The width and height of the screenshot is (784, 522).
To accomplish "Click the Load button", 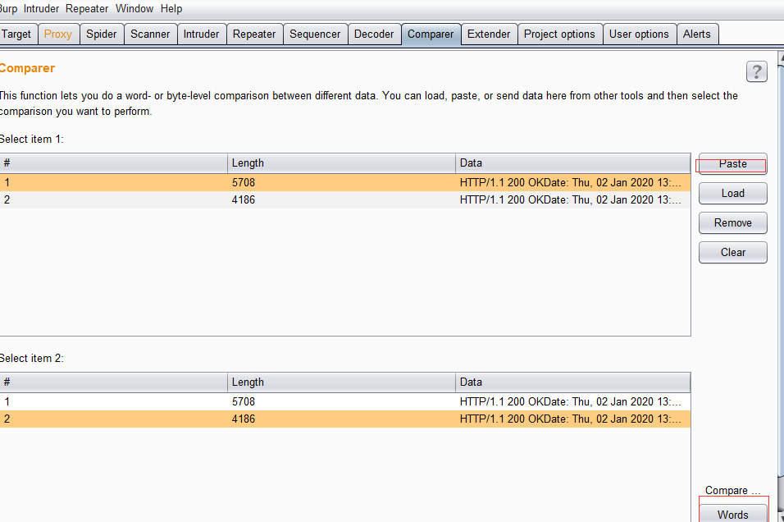I will pos(733,193).
